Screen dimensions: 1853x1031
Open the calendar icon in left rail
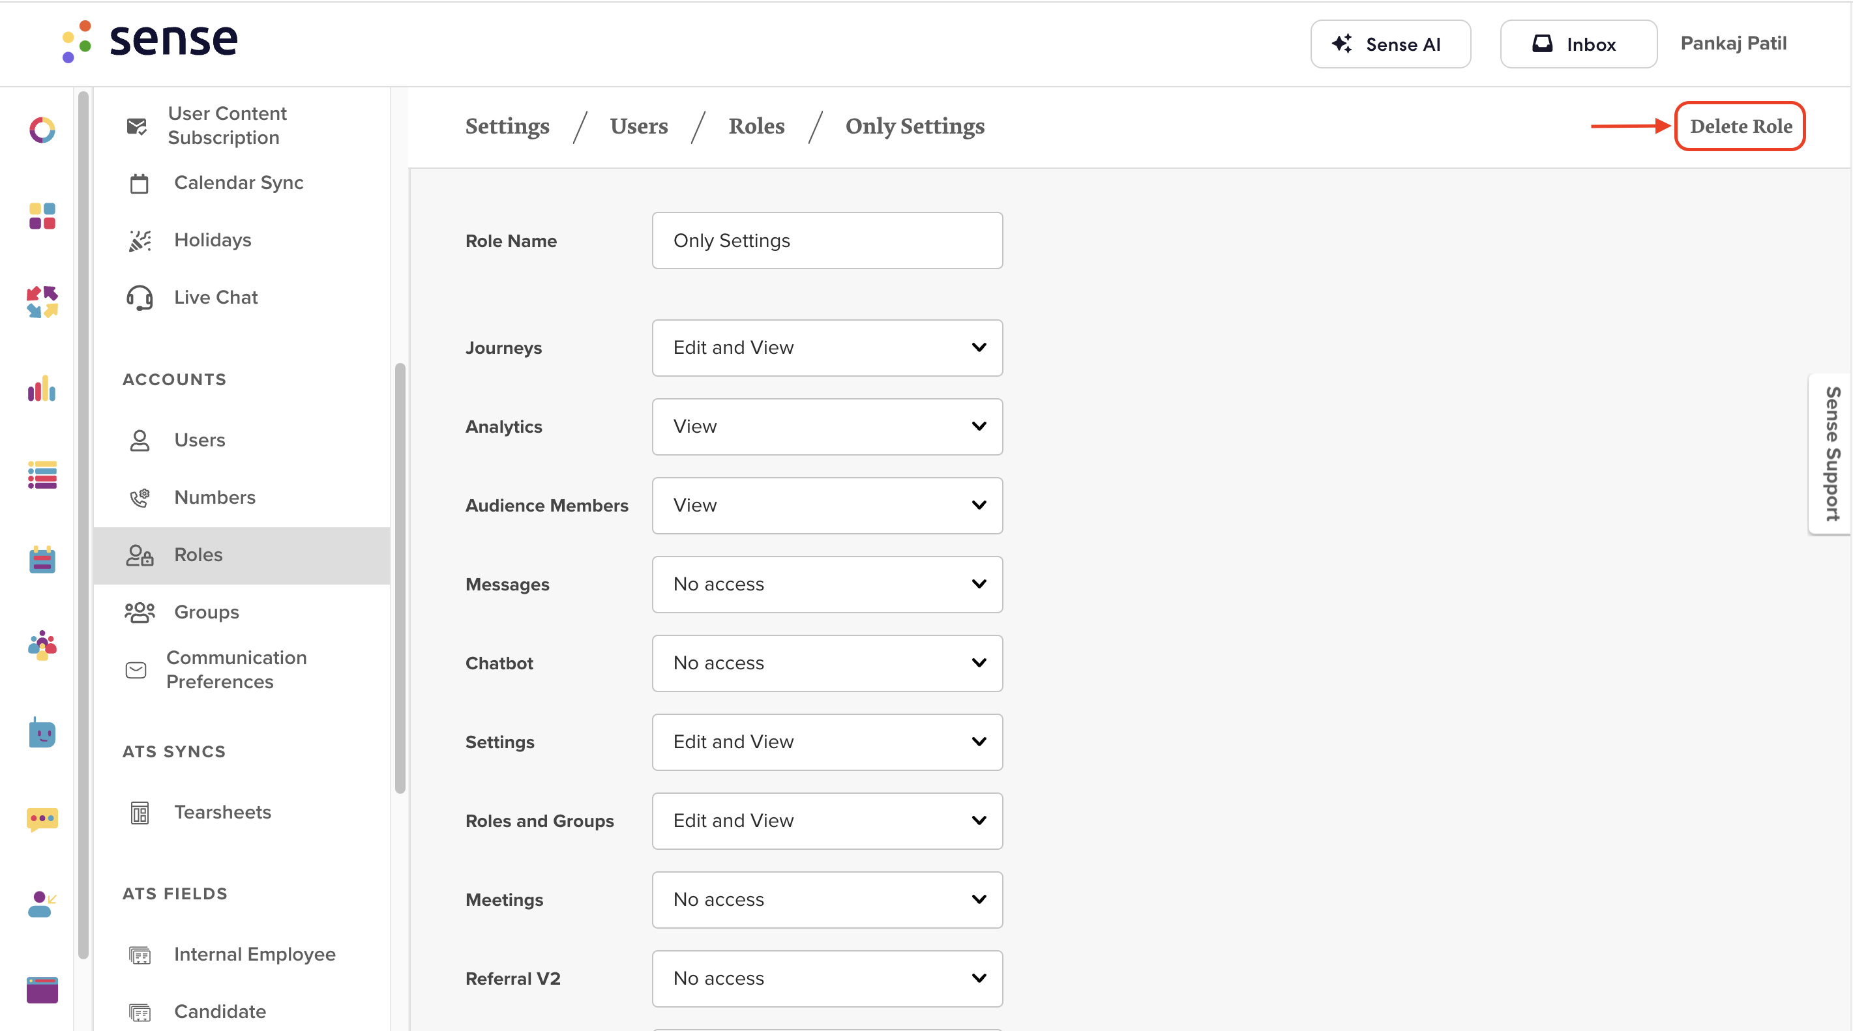(42, 559)
